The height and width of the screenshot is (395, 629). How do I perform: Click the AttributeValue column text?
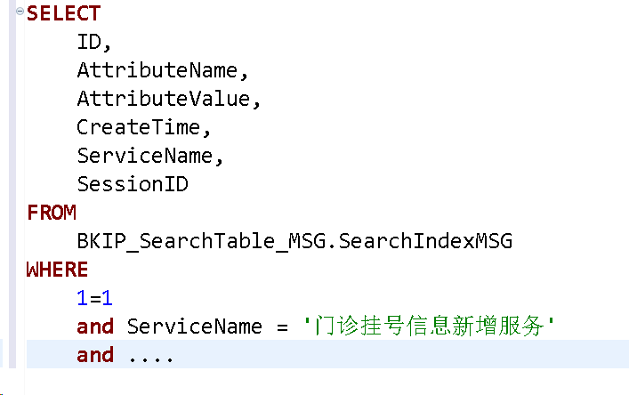[163, 100]
